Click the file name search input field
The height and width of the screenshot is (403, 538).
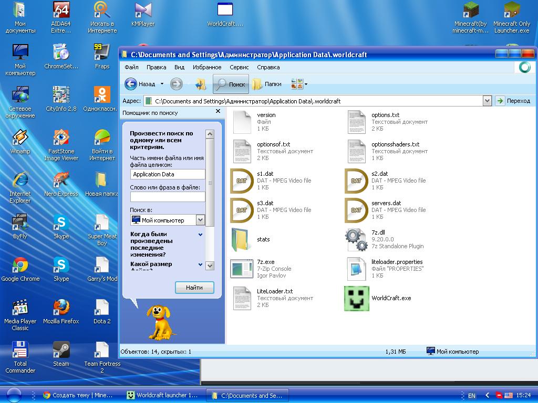pos(168,174)
